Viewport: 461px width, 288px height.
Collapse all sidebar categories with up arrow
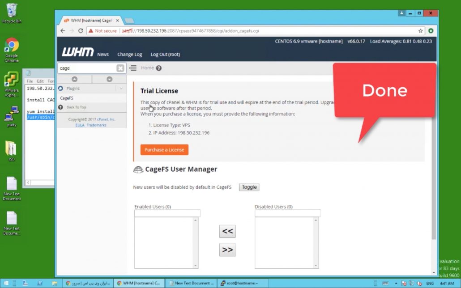click(74, 79)
